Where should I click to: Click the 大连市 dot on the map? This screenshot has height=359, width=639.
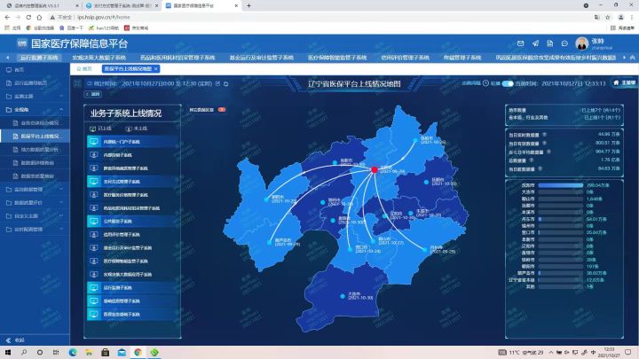coord(343,296)
